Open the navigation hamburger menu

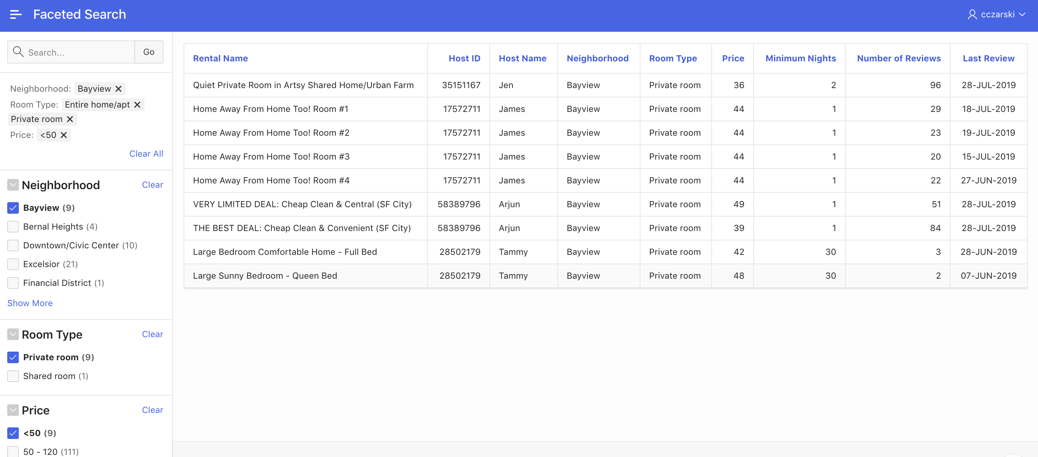click(x=16, y=14)
